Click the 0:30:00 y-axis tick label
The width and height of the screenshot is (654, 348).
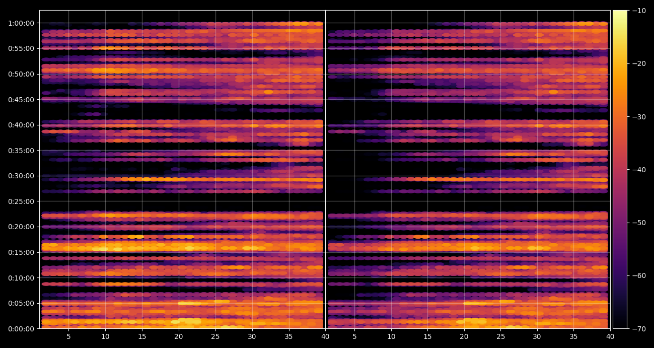(21, 176)
